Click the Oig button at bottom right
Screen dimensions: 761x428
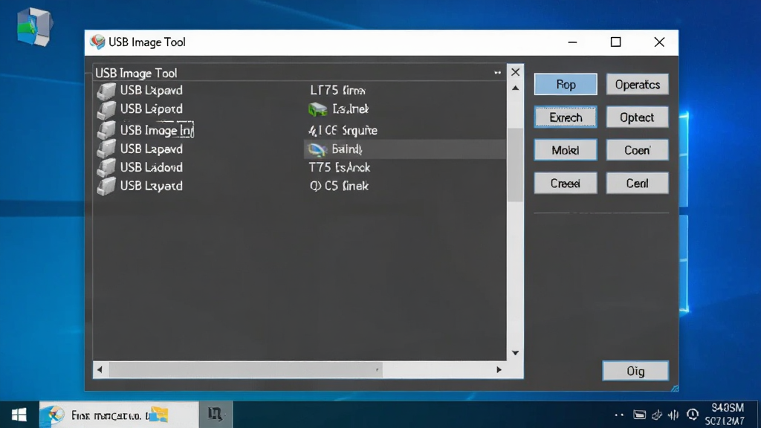[x=635, y=372]
